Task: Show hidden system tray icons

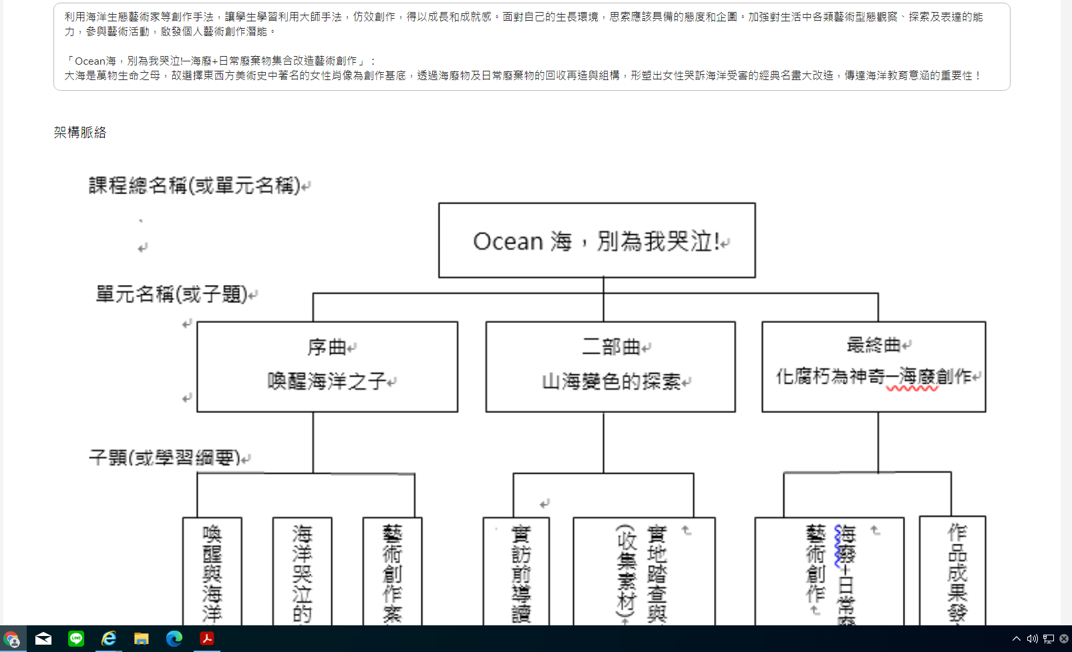Action: click(x=1017, y=639)
